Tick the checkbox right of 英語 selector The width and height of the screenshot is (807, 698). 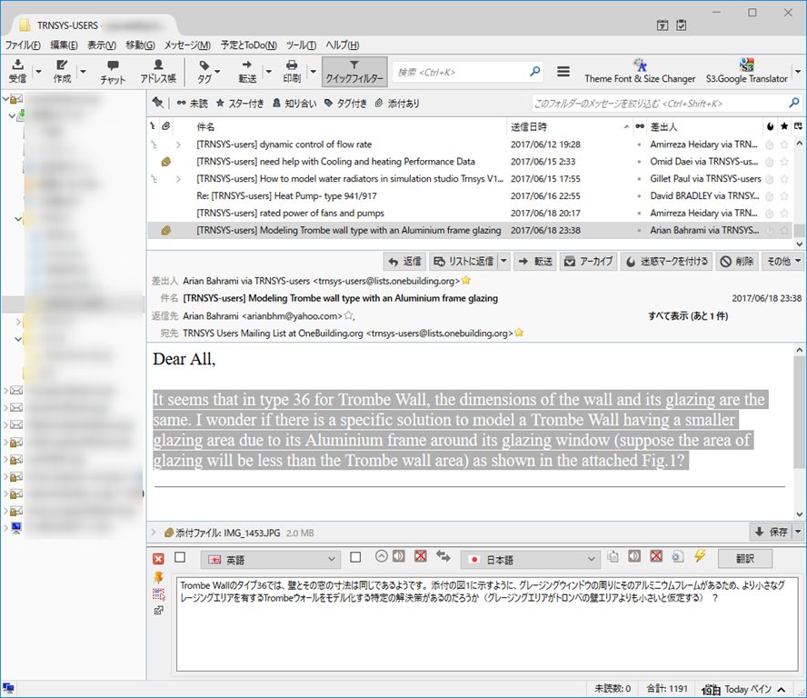pos(355,557)
